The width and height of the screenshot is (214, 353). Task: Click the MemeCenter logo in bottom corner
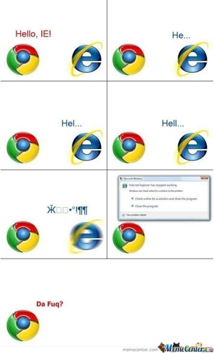click(x=185, y=347)
